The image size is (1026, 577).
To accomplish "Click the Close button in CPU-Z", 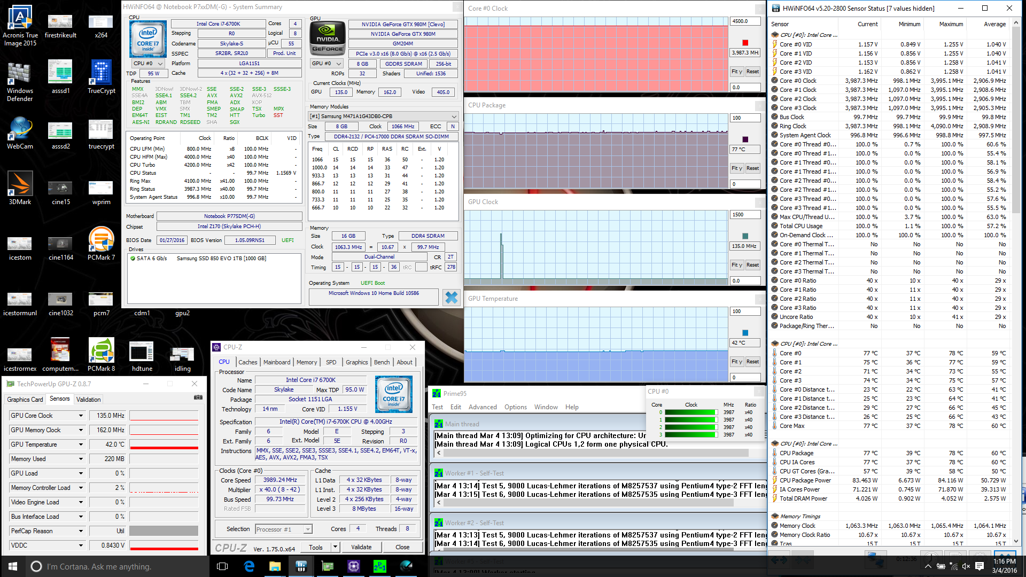I will pos(402,547).
